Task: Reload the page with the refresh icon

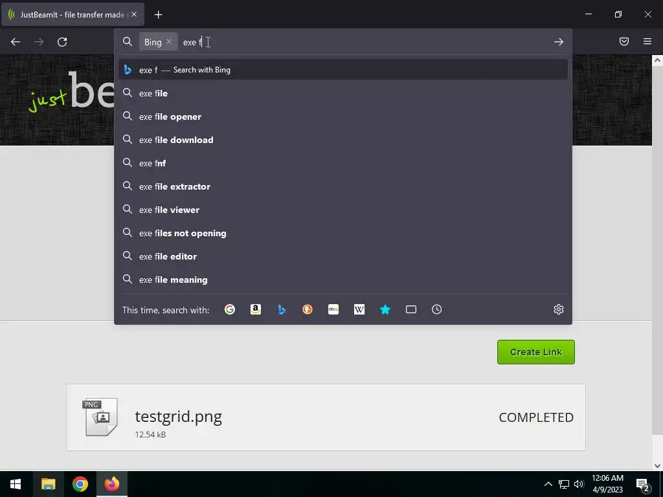Action: coord(62,42)
